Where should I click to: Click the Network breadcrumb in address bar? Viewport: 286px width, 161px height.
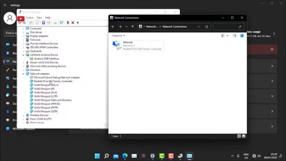tap(152, 27)
